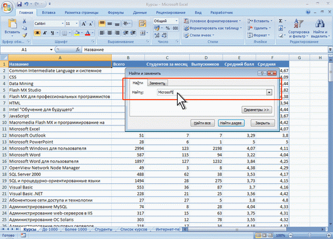Click the fx insert function icon
The height and width of the screenshot is (239, 333).
click(78, 50)
